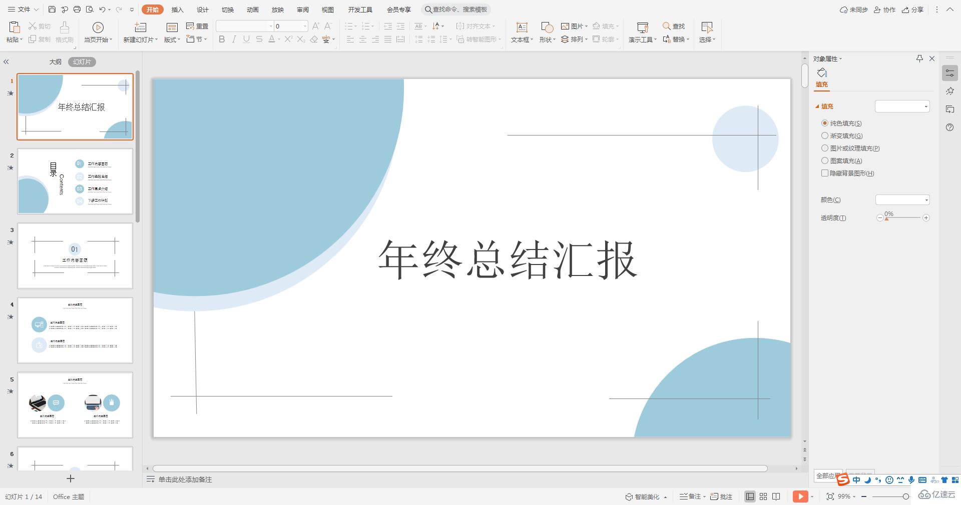Viewport: 961px width, 505px height.
Task: Click the increase font size icon
Action: [x=315, y=26]
